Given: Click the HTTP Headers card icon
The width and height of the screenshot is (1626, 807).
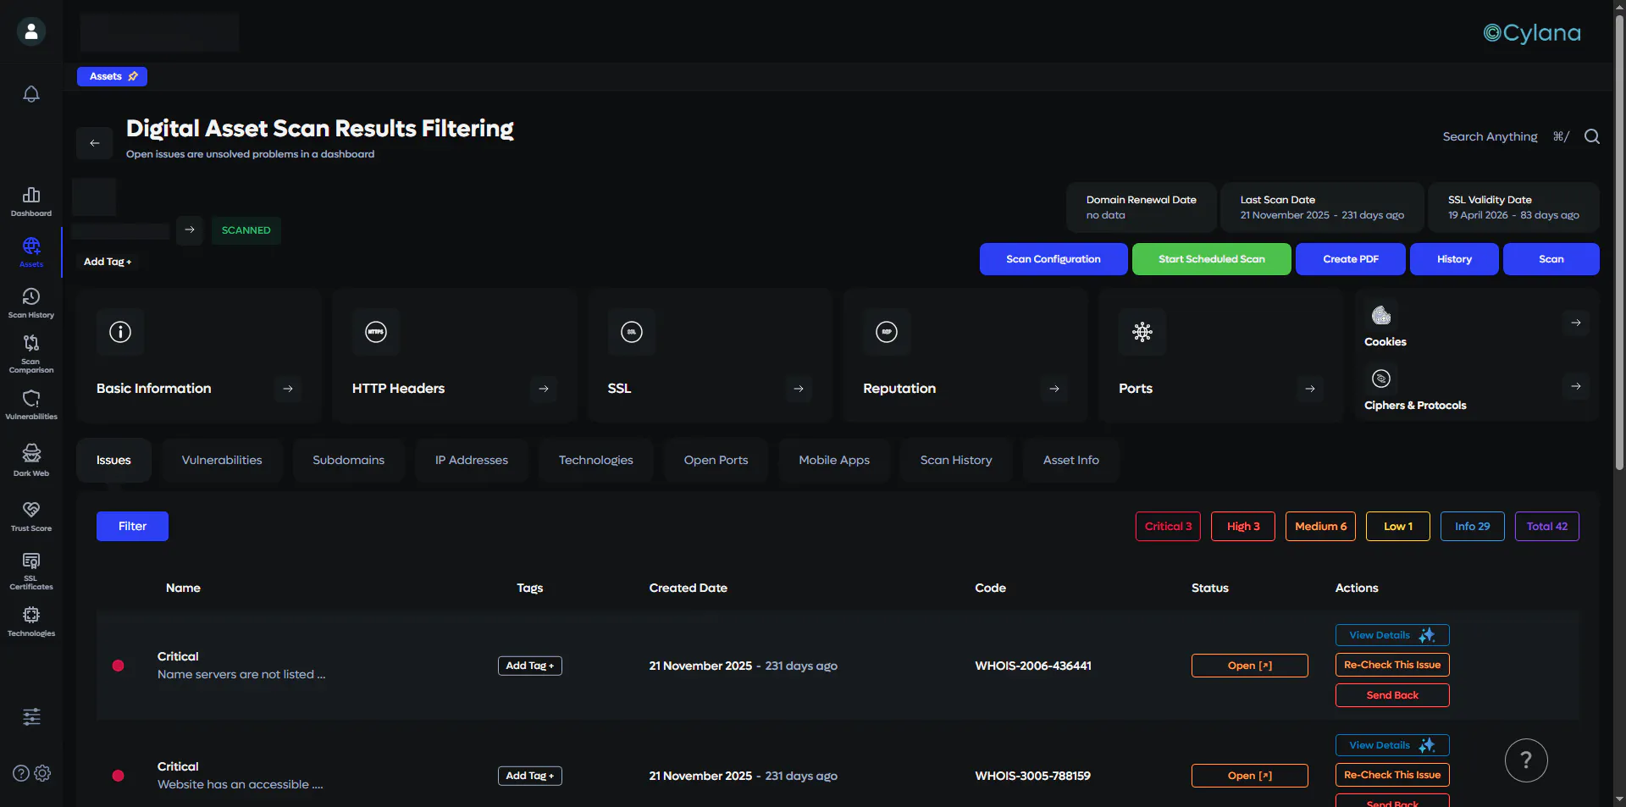Looking at the screenshot, I should [376, 332].
